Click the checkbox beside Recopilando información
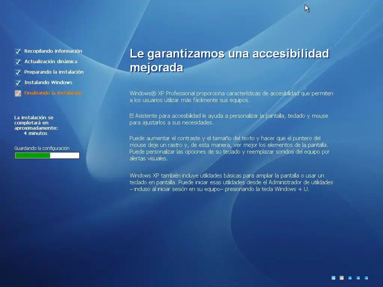Image resolution: width=383 pixels, height=287 pixels. [18, 51]
